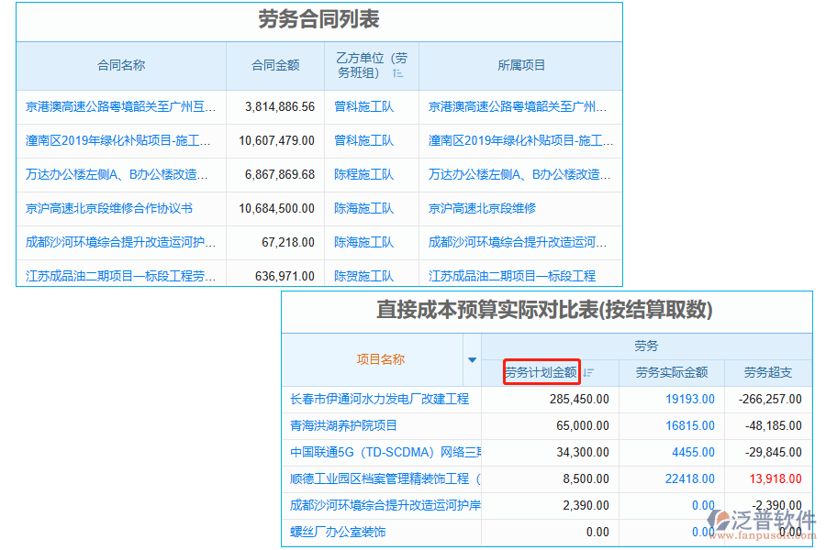Open project 京沪高速北京段维修 in 所属项目 column

[x=482, y=208]
